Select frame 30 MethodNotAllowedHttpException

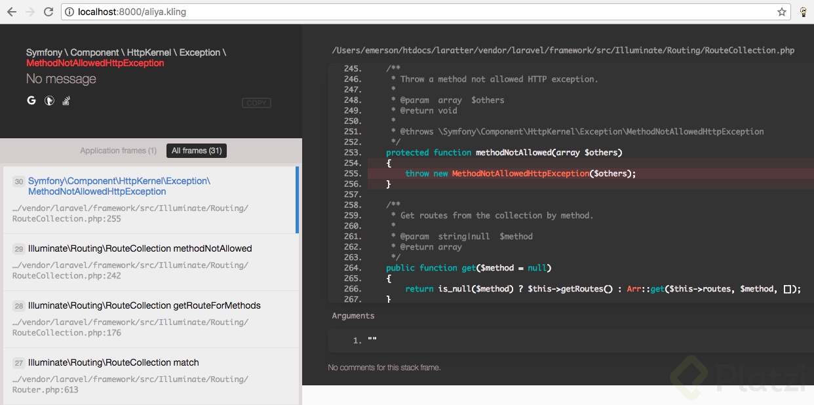pos(150,200)
